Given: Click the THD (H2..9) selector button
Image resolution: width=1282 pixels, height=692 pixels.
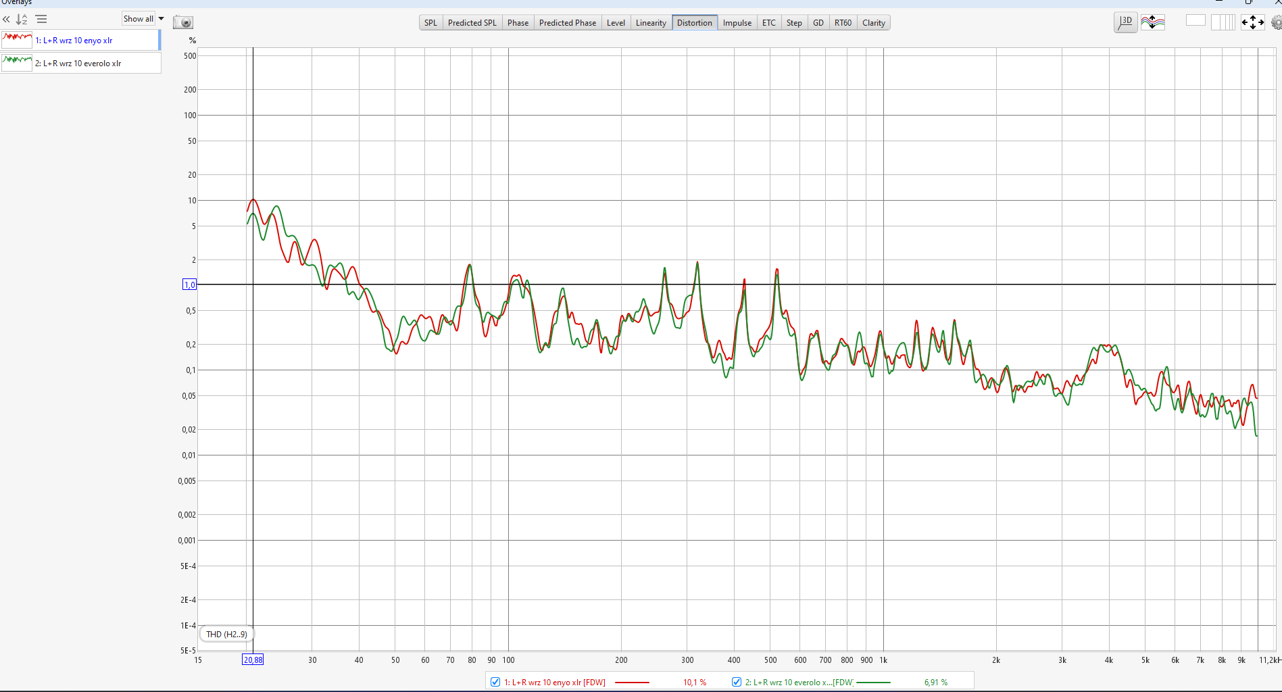Looking at the screenshot, I should [x=227, y=635].
